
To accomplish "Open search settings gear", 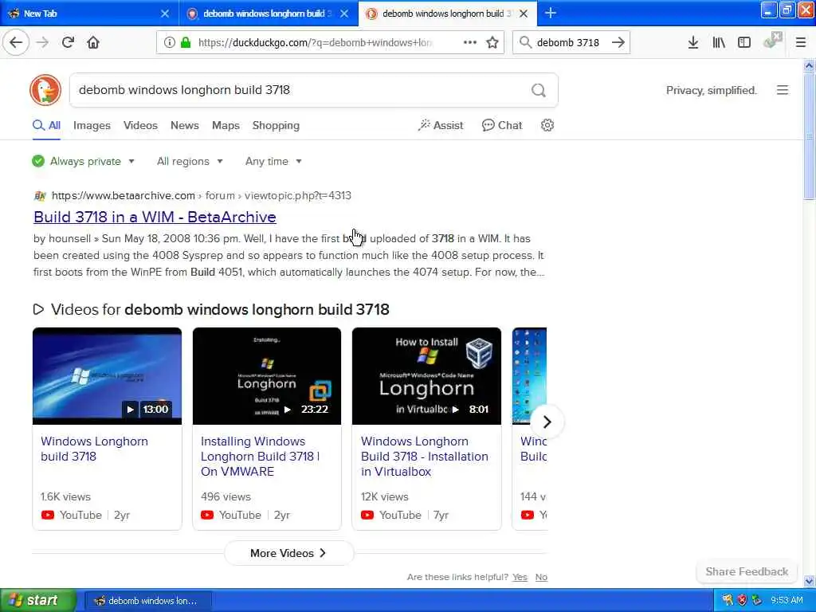I will tap(547, 125).
